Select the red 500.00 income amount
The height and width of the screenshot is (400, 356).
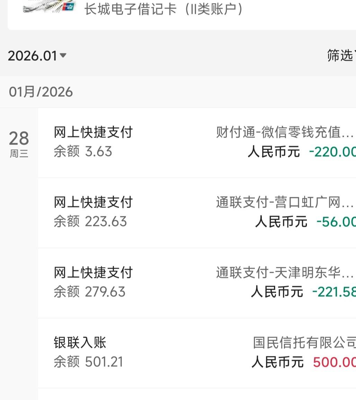(334, 362)
